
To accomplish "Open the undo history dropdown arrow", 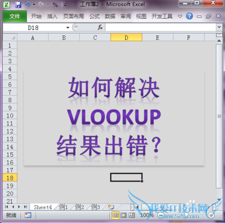I will coord(34,5).
